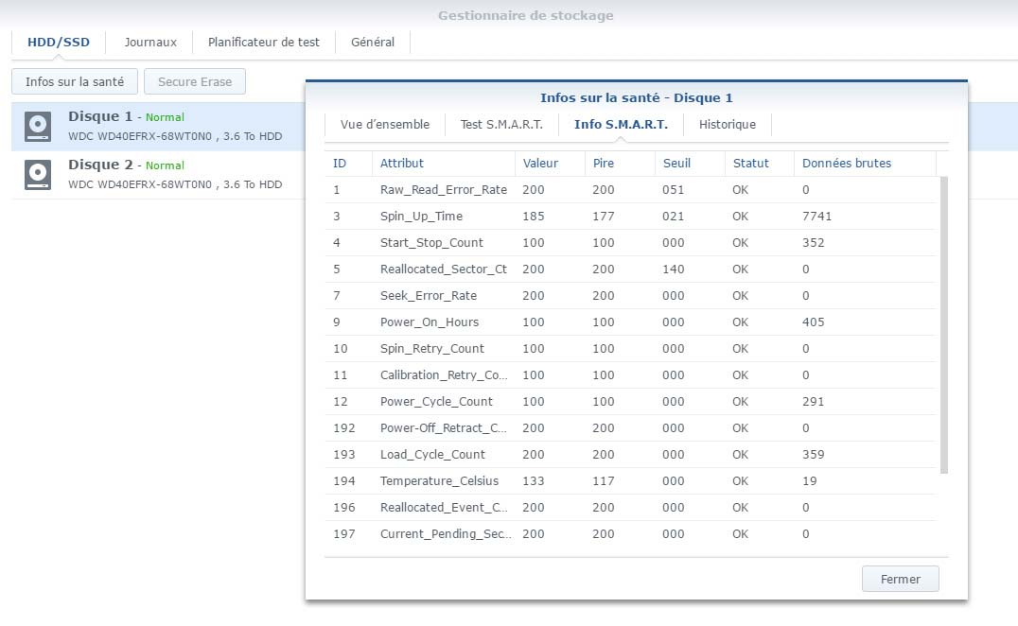The width and height of the screenshot is (1018, 626).
Task: Click threshold value 140
Action: click(674, 270)
